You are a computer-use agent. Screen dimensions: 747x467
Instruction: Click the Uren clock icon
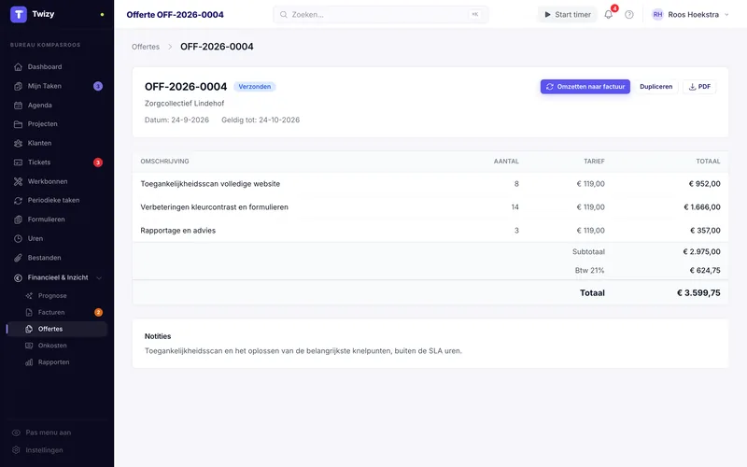click(18, 239)
